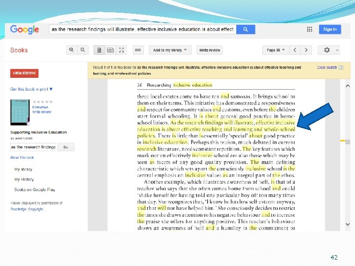This screenshot has height=266, width=355.
Task: Zoom out of the book page
Action: tap(83, 50)
